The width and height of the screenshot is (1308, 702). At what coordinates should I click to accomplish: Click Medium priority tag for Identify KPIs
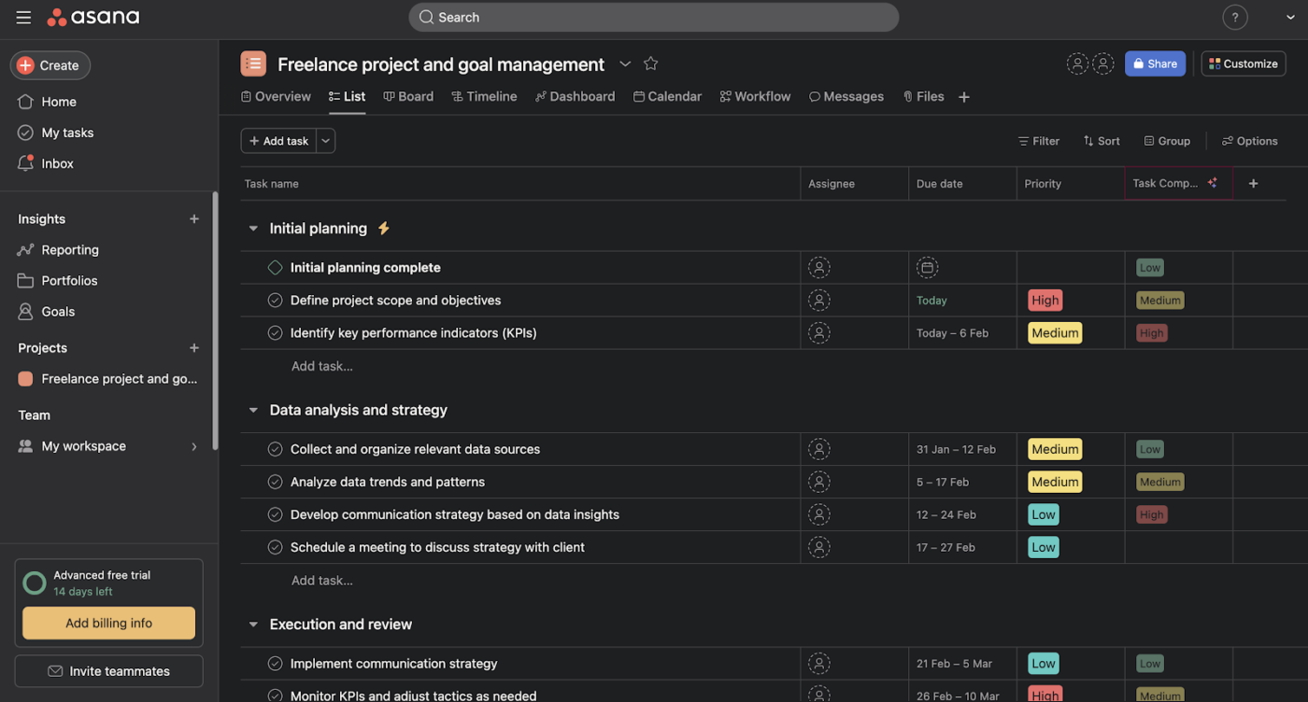[1055, 333]
